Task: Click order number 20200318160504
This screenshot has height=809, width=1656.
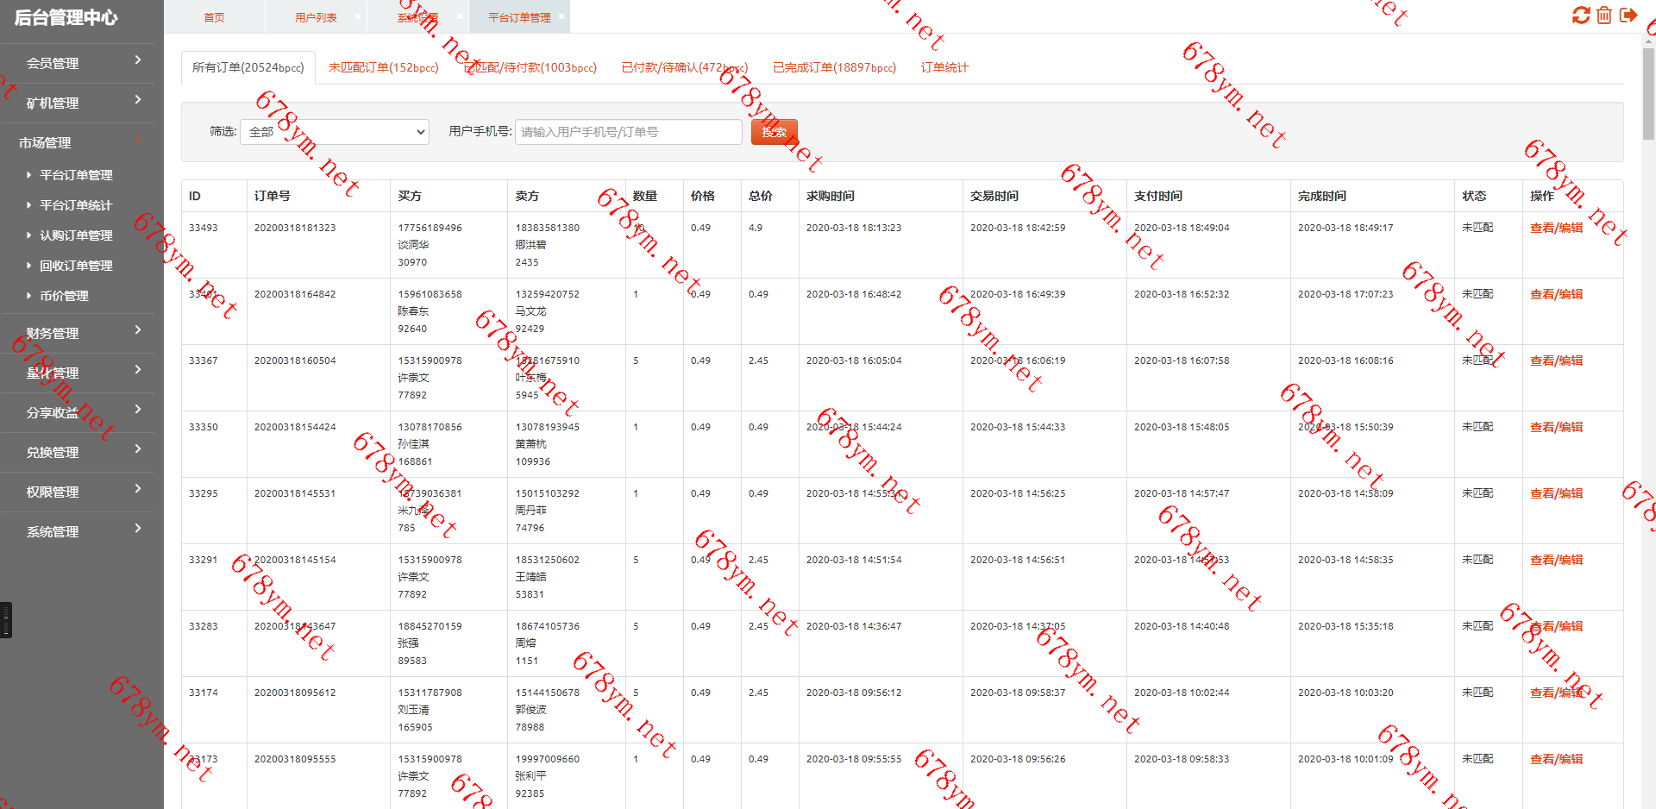Action: (295, 361)
